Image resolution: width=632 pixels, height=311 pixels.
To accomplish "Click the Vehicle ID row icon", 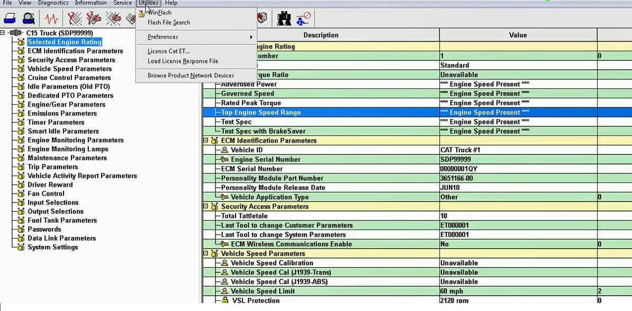I will coord(224,150).
